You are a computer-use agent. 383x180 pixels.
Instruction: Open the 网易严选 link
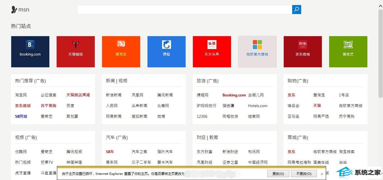(321, 116)
